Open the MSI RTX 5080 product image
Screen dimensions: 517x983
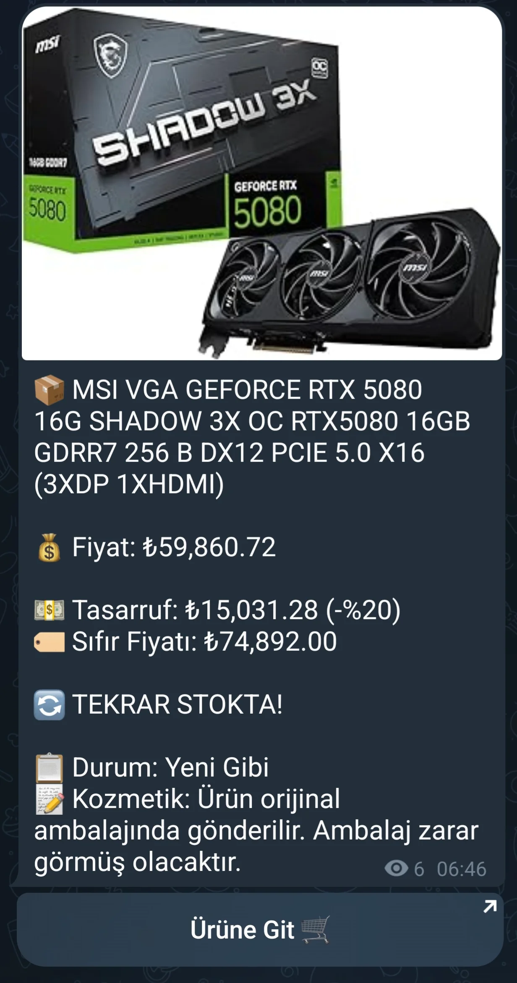[262, 183]
